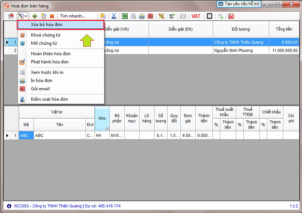The height and width of the screenshot is (213, 302).
Task: Click the form layout toolbar icon
Action: pos(183,16)
